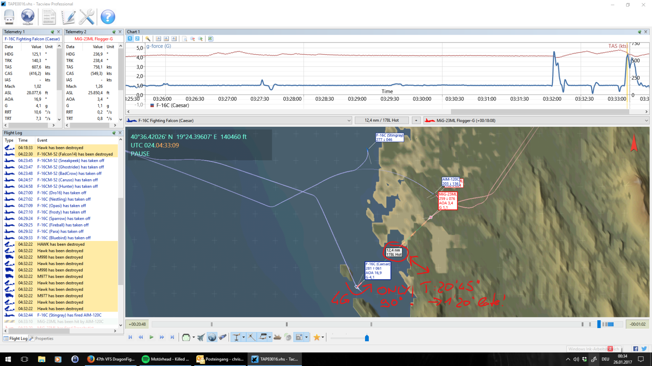Open the Windows Start menu
The height and width of the screenshot is (366, 652).
(8, 359)
